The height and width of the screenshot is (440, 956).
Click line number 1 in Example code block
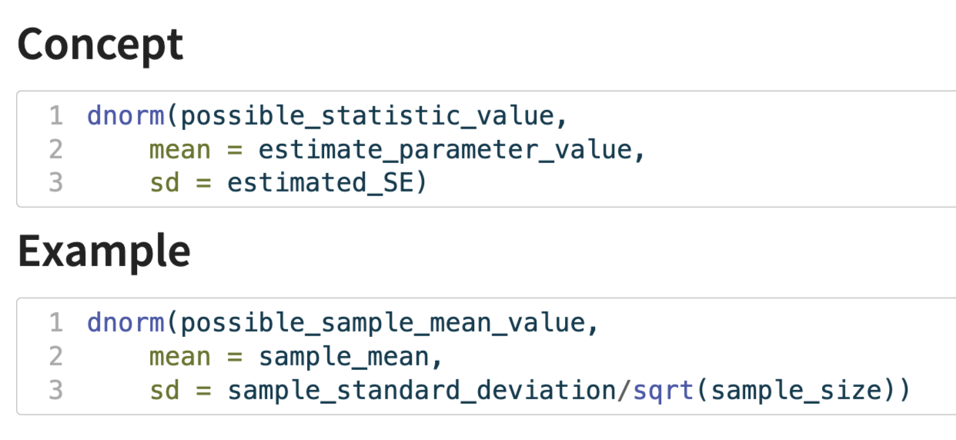pos(55,322)
